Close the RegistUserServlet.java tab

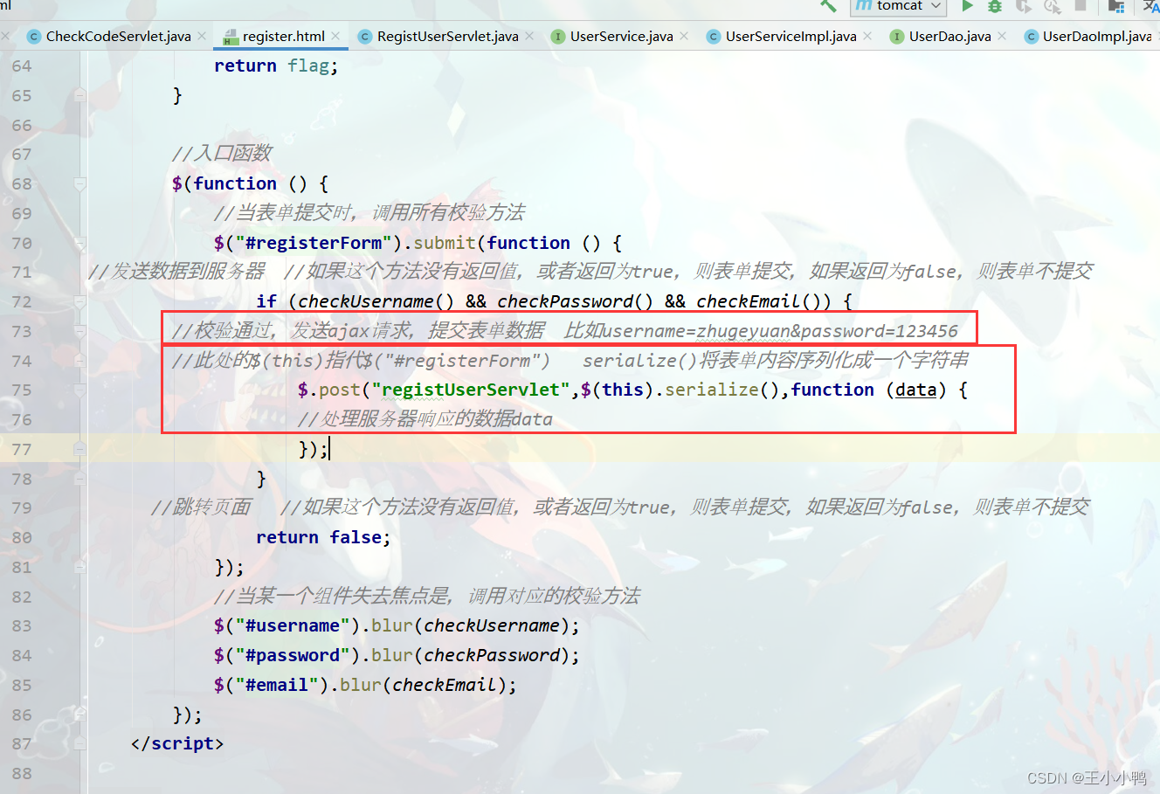(529, 36)
